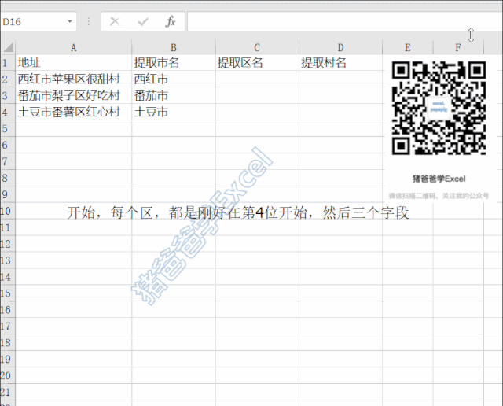Open Insert Function fx icon

(171, 21)
